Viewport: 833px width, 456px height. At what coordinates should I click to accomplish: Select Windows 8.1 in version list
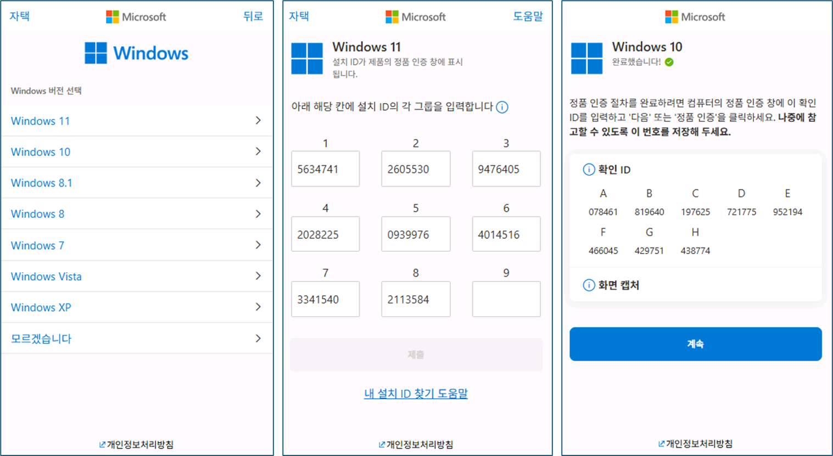pyautogui.click(x=137, y=183)
